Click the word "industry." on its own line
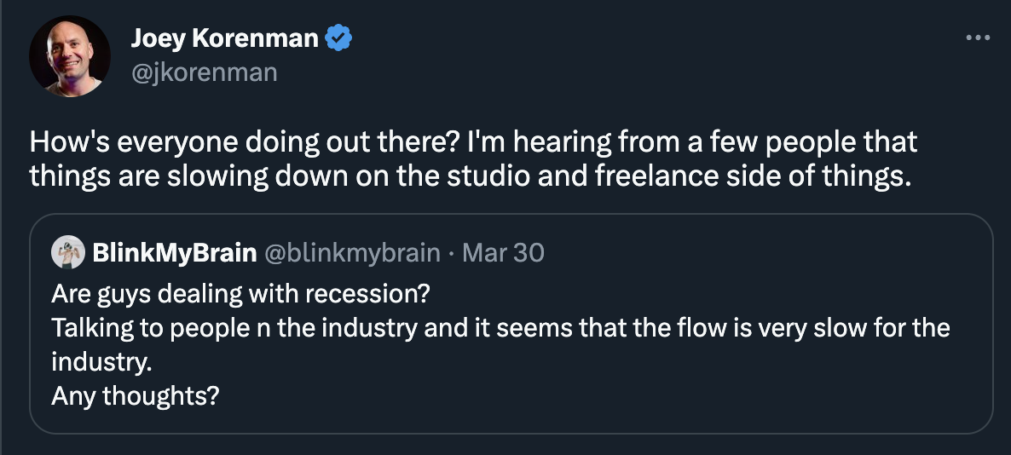 coord(101,362)
